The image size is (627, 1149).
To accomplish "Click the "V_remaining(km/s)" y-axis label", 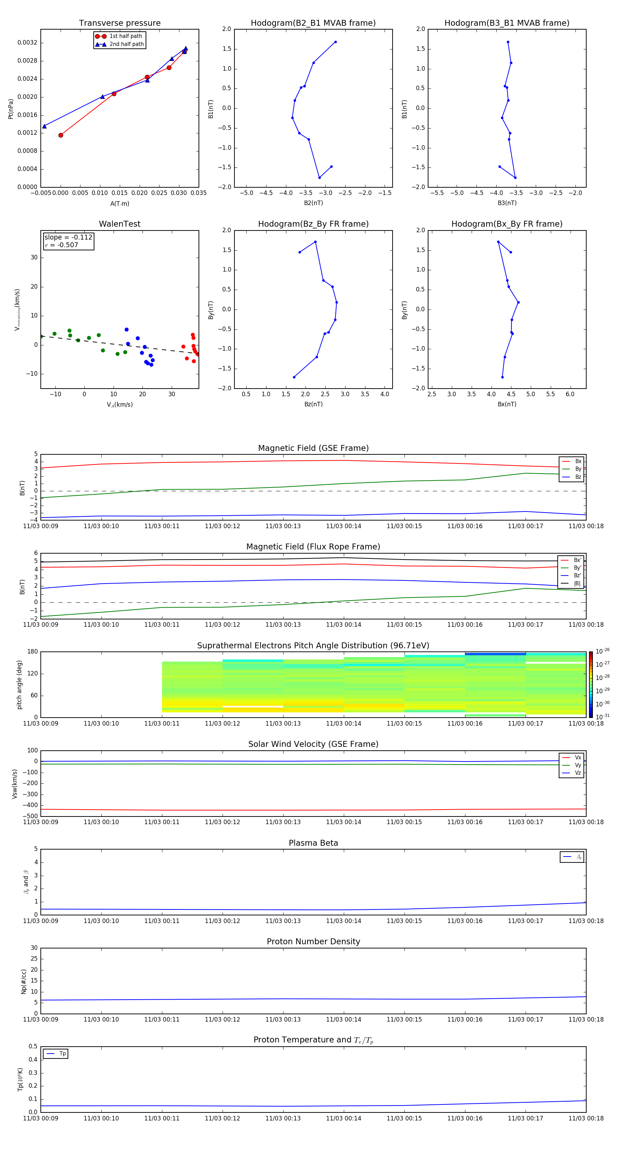I will 17,310.
